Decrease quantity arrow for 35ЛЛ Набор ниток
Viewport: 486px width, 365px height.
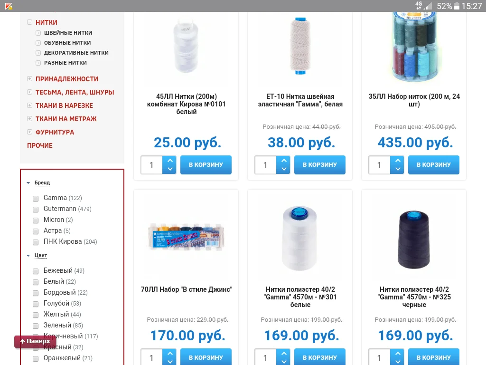tap(398, 169)
